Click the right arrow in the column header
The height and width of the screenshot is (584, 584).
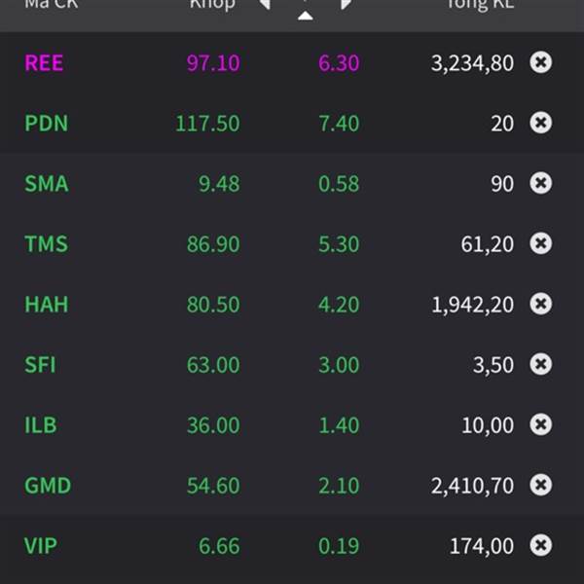pos(346,4)
